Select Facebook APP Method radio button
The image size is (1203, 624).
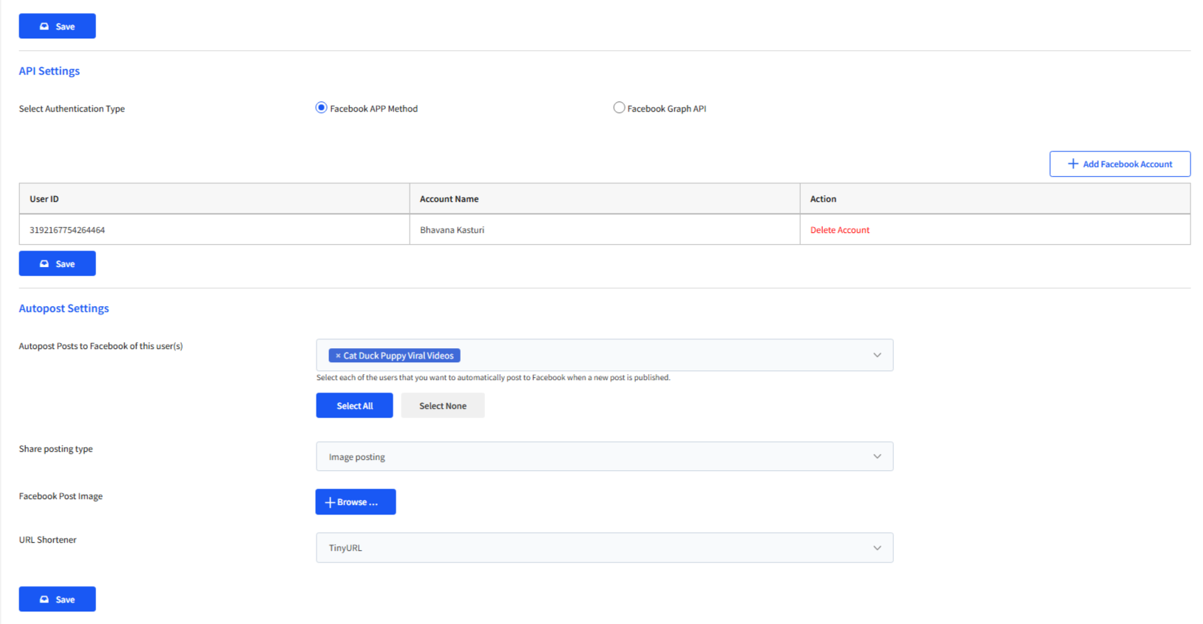coord(321,108)
